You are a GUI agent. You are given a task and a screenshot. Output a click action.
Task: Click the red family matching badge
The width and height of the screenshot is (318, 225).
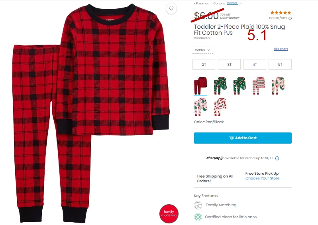point(169,213)
